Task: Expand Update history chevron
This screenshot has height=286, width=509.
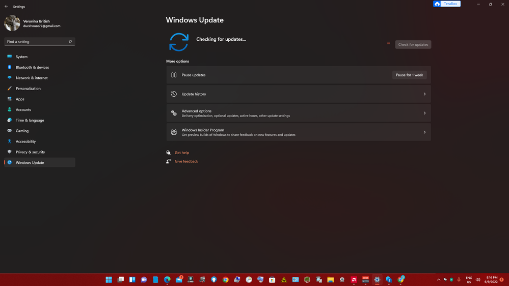Action: [424, 94]
